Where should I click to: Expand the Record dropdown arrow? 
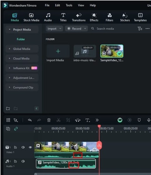point(85,29)
